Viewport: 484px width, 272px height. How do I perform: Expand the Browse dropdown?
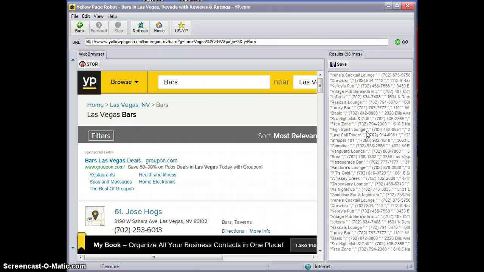(124, 82)
